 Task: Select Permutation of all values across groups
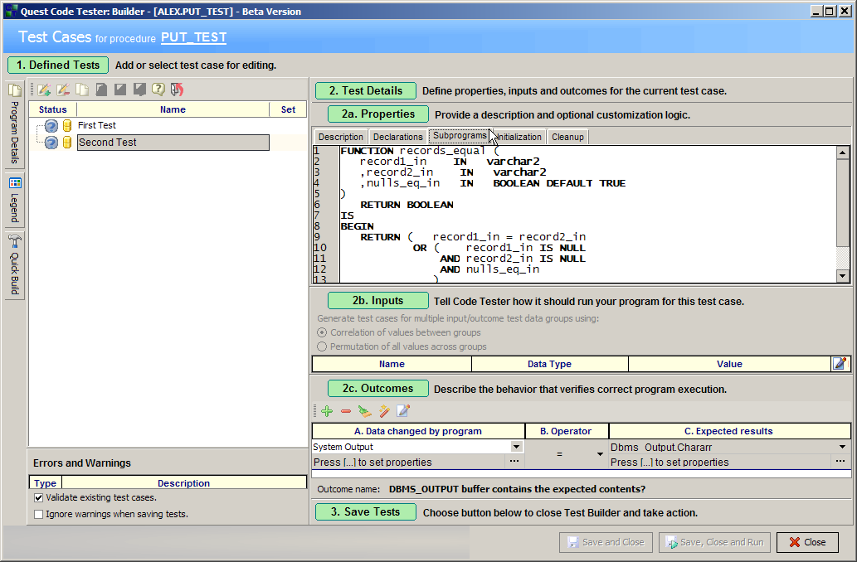323,346
